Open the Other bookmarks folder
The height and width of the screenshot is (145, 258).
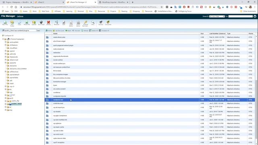click(248, 11)
